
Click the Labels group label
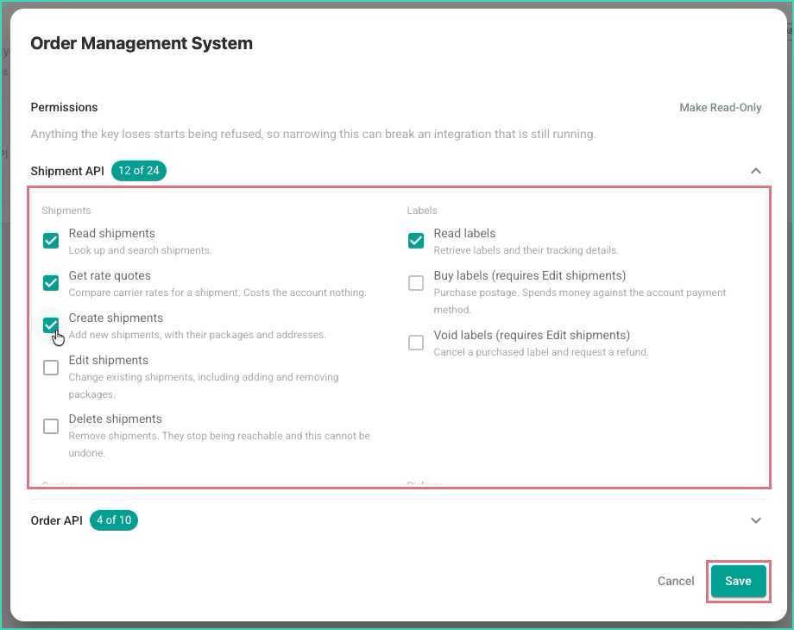[x=422, y=211]
